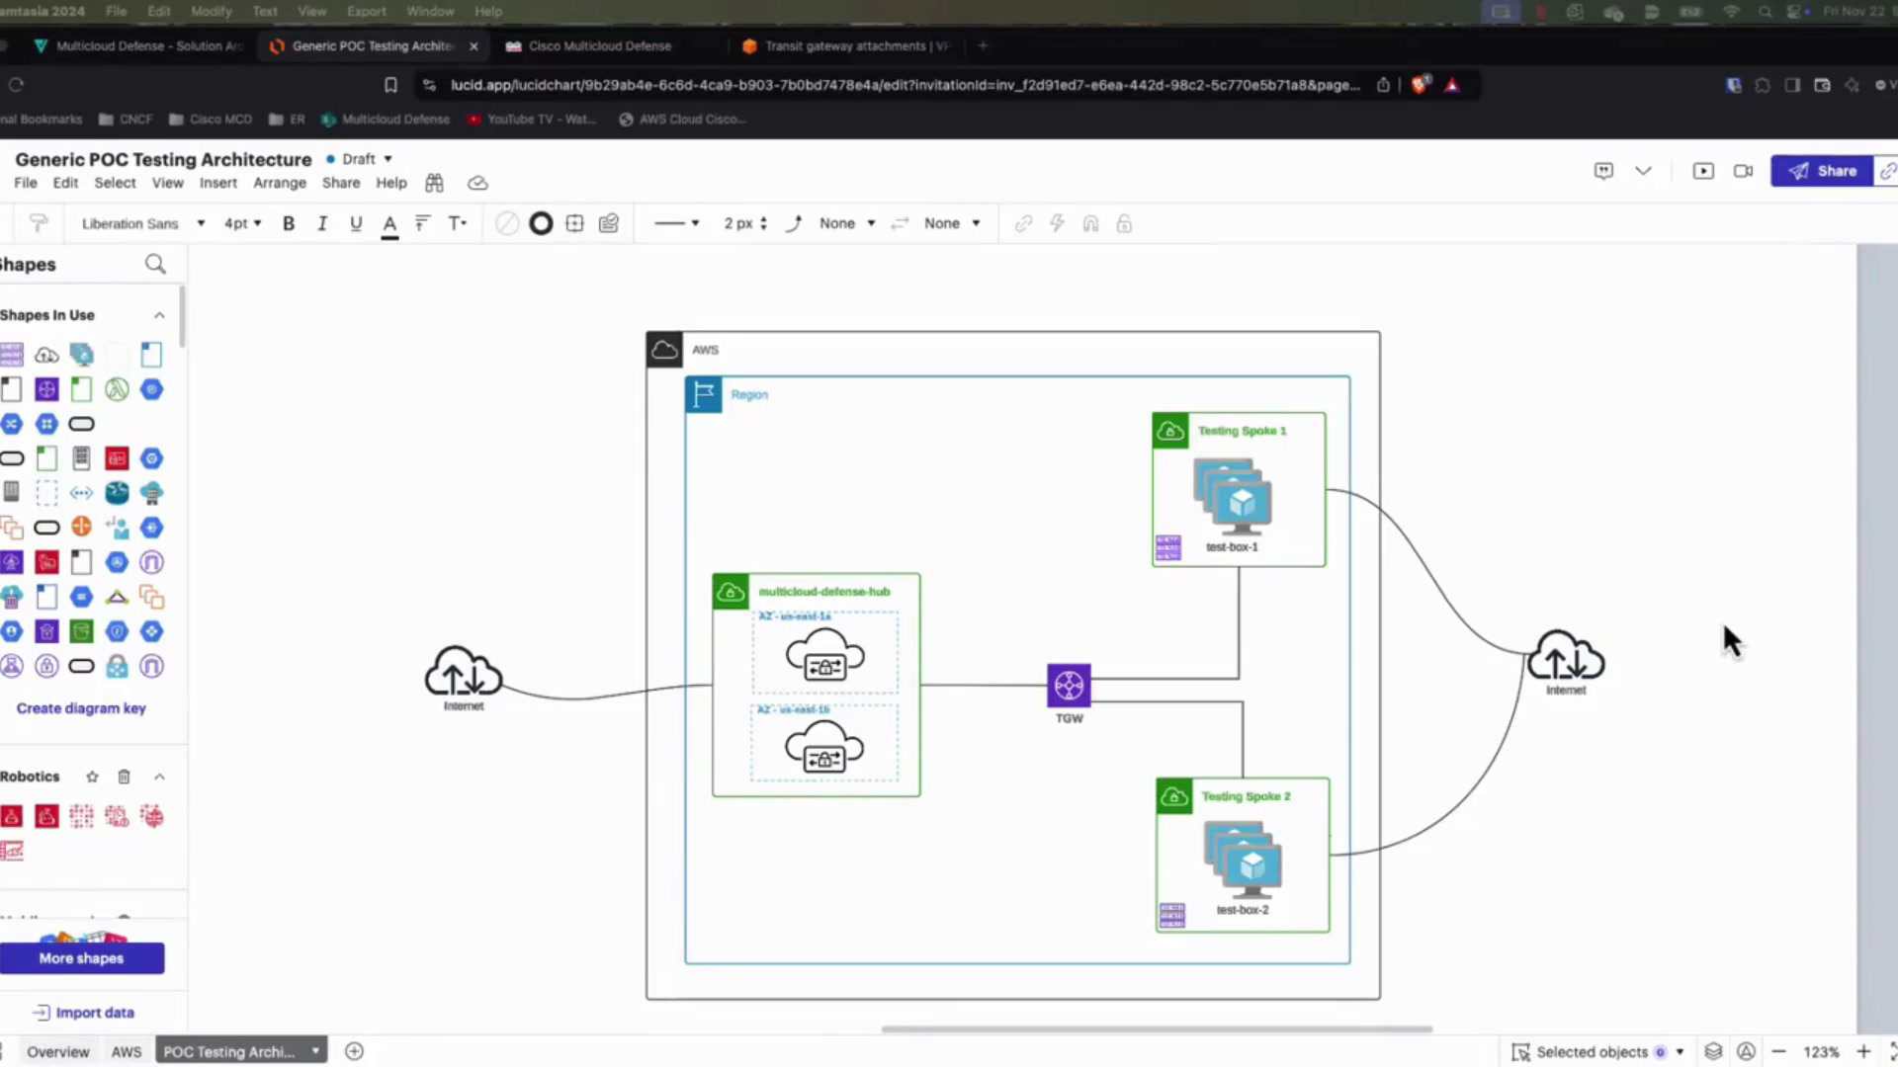
Task: Start presentation mode icon
Action: point(1703,171)
